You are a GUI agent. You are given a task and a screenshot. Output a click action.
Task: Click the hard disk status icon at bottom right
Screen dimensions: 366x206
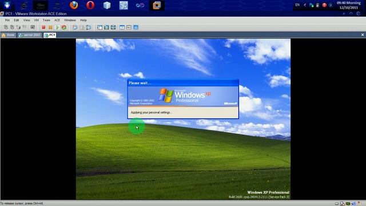(x=337, y=204)
